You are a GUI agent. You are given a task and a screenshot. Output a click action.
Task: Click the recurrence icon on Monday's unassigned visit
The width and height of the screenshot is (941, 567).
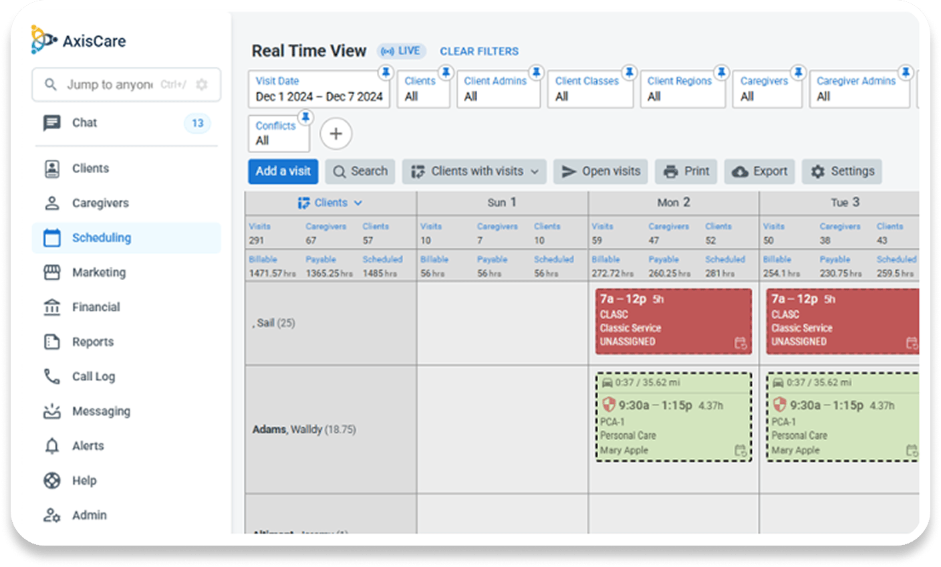point(740,342)
